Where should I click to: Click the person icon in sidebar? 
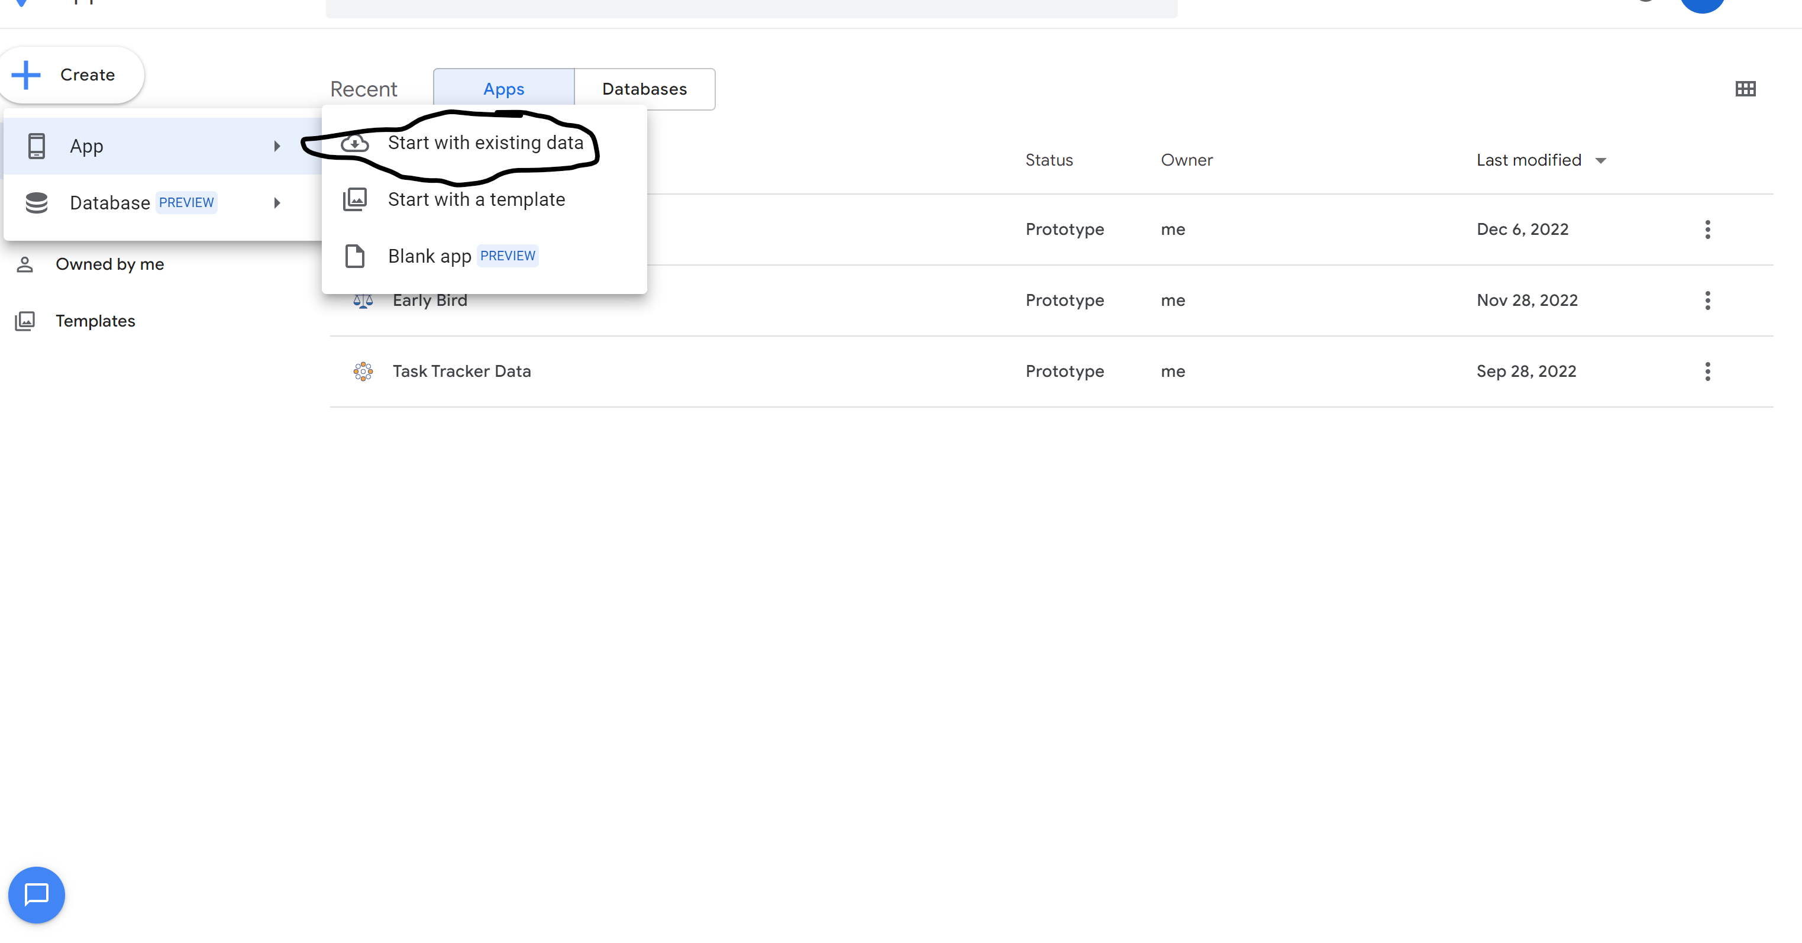pyautogui.click(x=25, y=264)
